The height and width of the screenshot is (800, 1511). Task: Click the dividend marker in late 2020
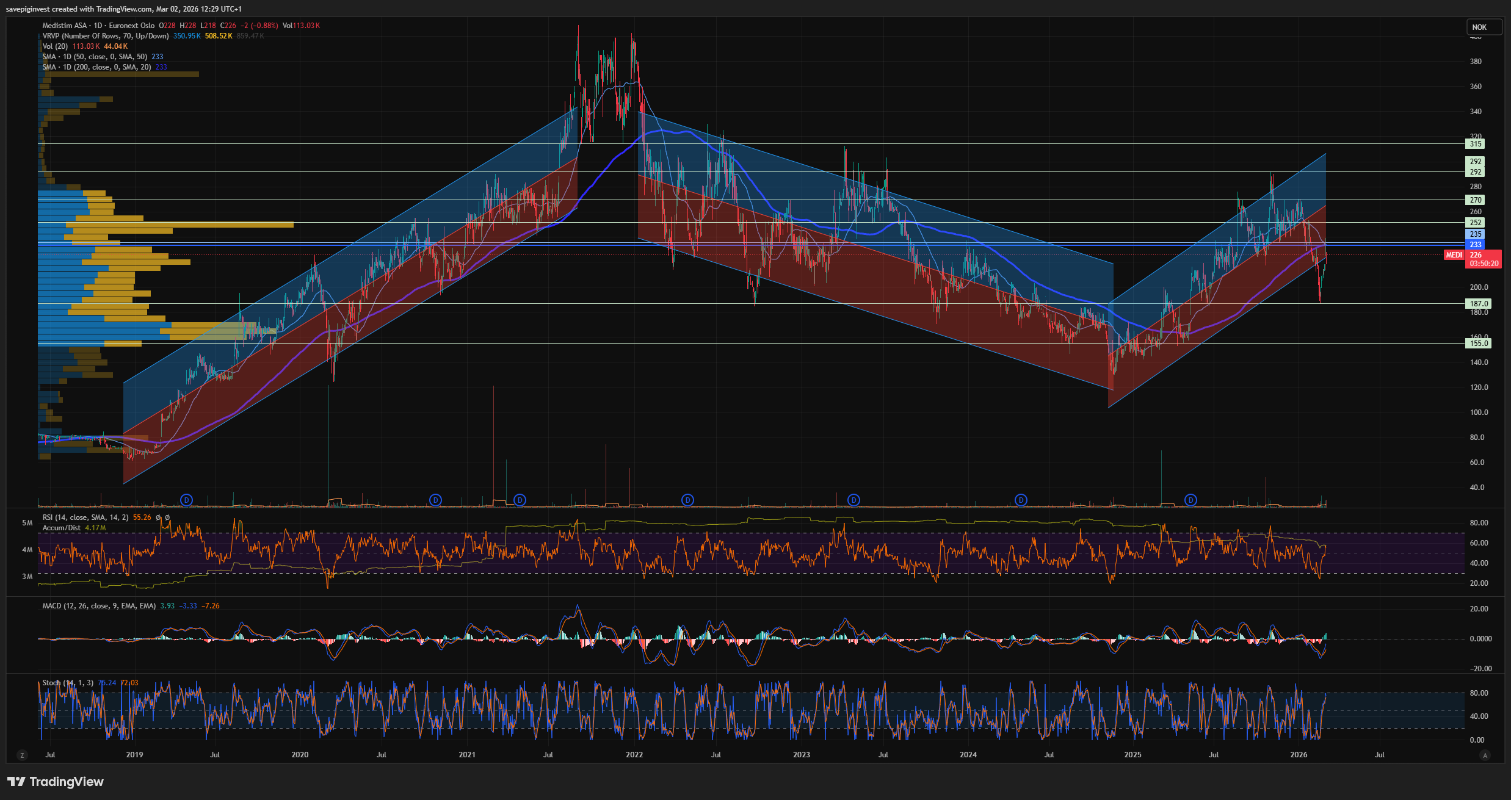click(435, 500)
